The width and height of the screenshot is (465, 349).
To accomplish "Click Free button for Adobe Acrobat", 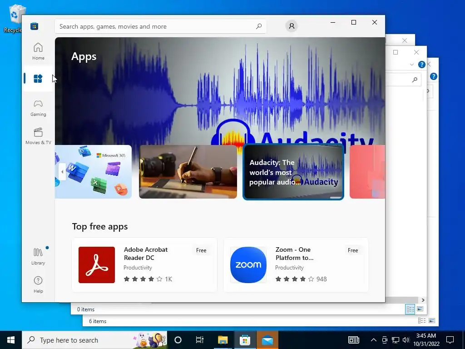I will pos(201,250).
